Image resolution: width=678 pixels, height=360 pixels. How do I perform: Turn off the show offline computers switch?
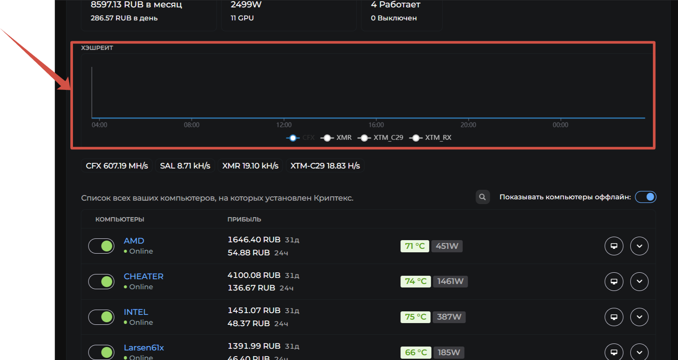[645, 197]
